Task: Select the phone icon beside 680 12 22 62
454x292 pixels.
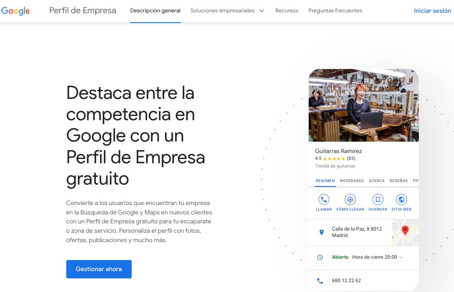Action: (x=321, y=280)
